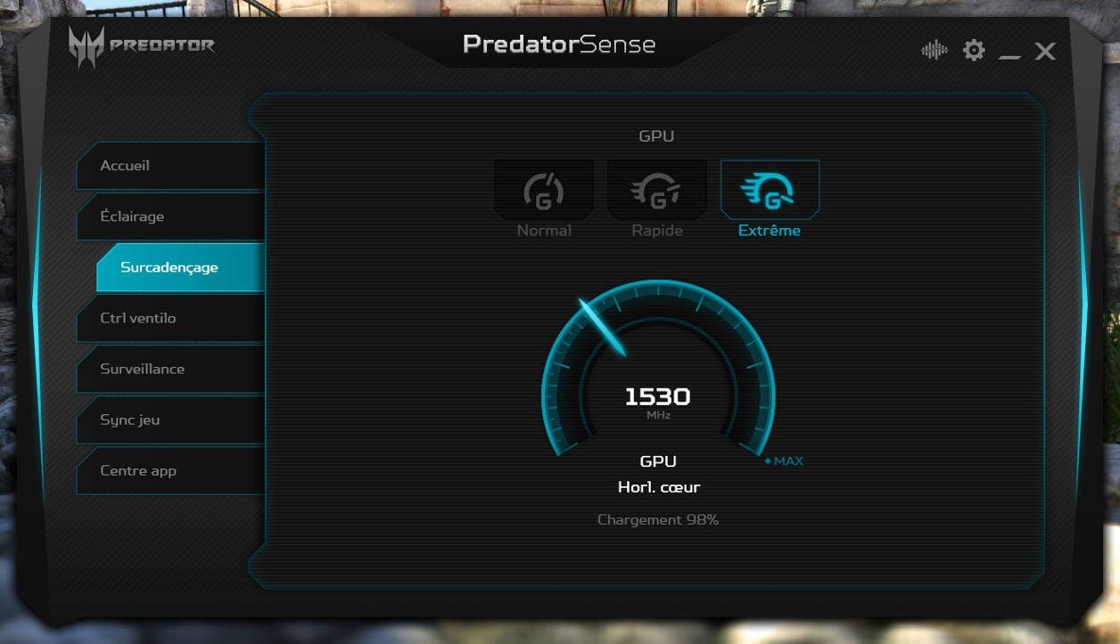Click the MAX marker on gauge
1120x644 pixels.
[x=784, y=461]
